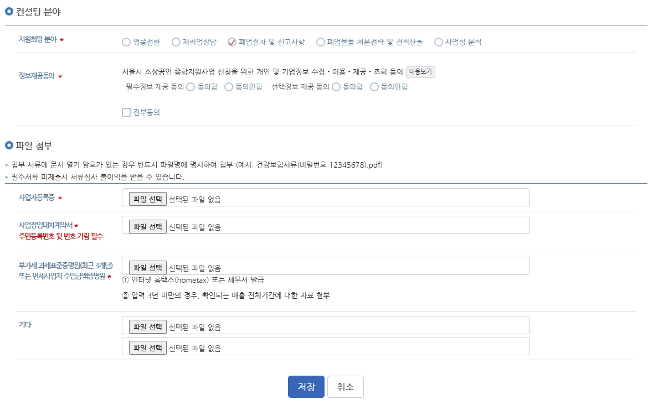Pick 폐업물품 처분전략 및 견적산출 option
This screenshot has height=405, width=648.
coord(321,41)
